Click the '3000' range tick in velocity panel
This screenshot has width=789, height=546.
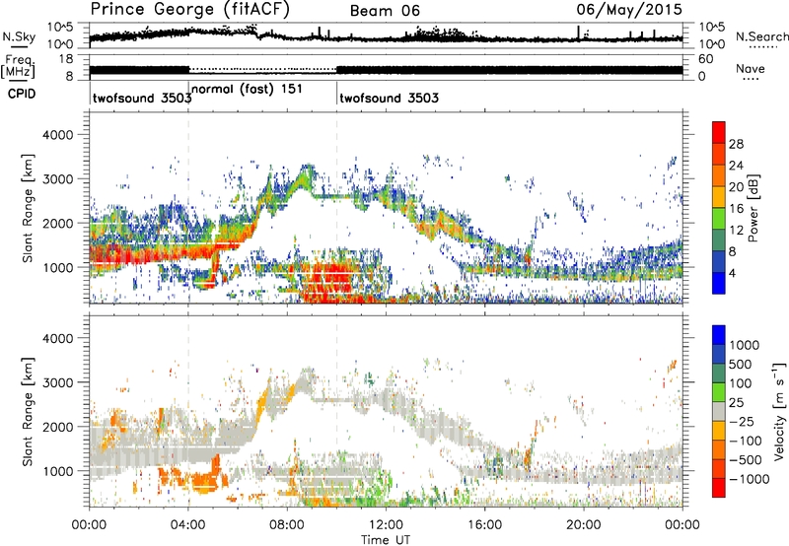tap(57, 382)
